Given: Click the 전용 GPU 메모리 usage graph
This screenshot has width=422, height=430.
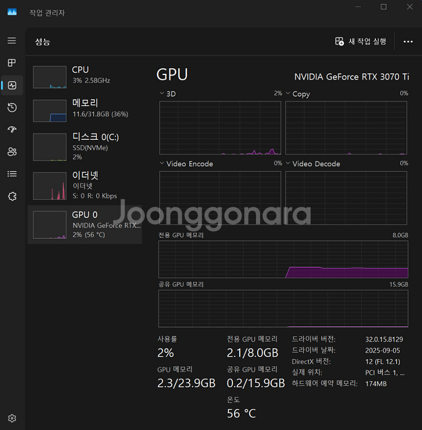Looking at the screenshot, I should click(283, 259).
